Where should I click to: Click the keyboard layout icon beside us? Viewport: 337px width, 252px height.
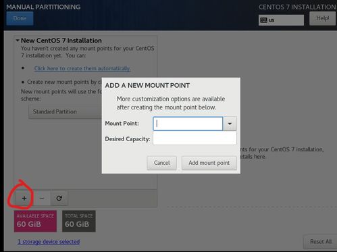[263, 20]
